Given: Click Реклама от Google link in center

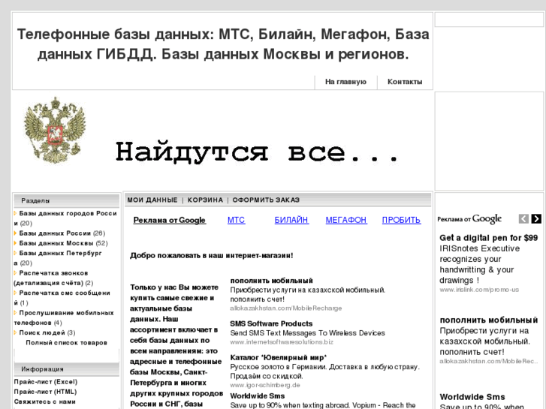Looking at the screenshot, I should click(x=170, y=220).
